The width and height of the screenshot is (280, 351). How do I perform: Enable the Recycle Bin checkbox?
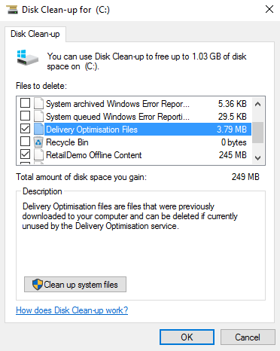[25, 142]
